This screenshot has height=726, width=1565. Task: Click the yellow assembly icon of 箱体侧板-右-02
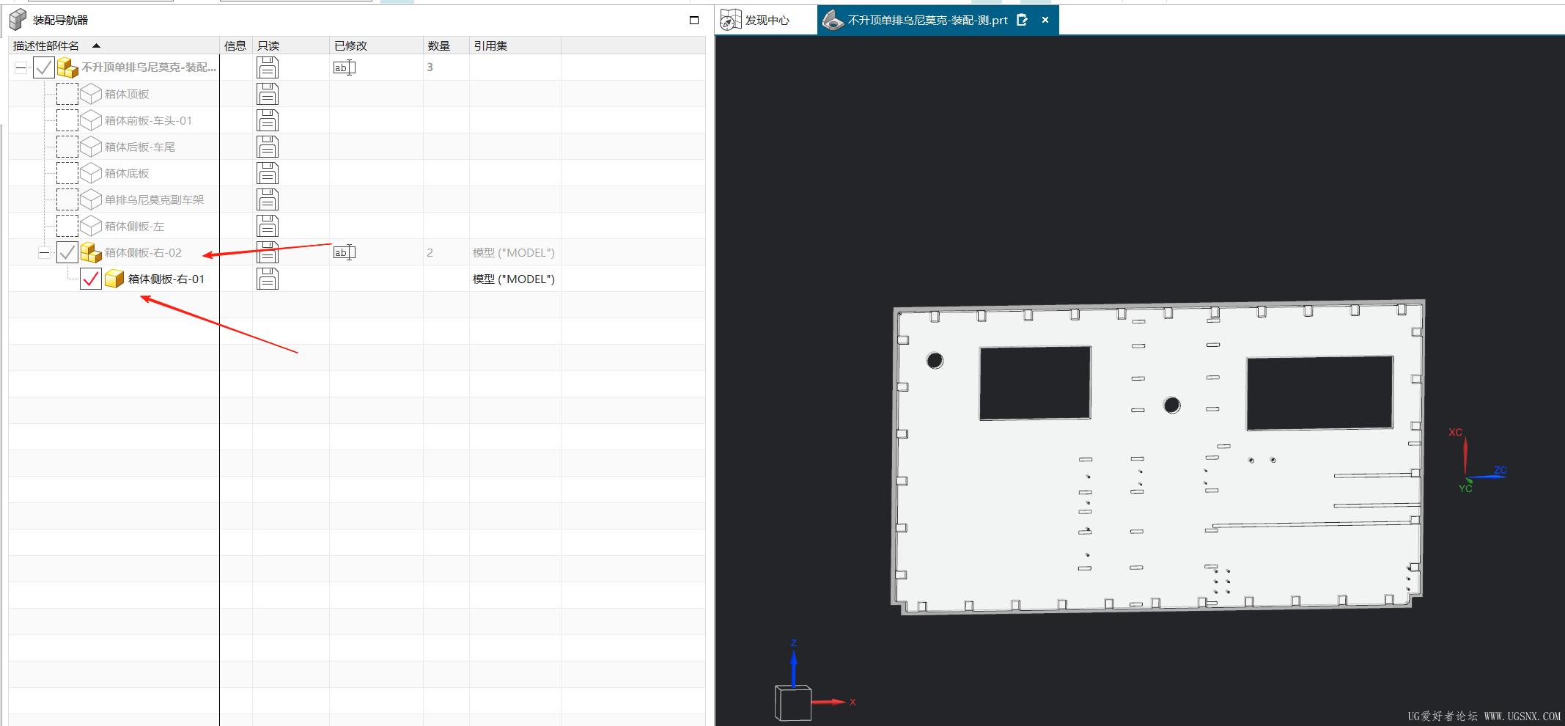click(x=91, y=252)
